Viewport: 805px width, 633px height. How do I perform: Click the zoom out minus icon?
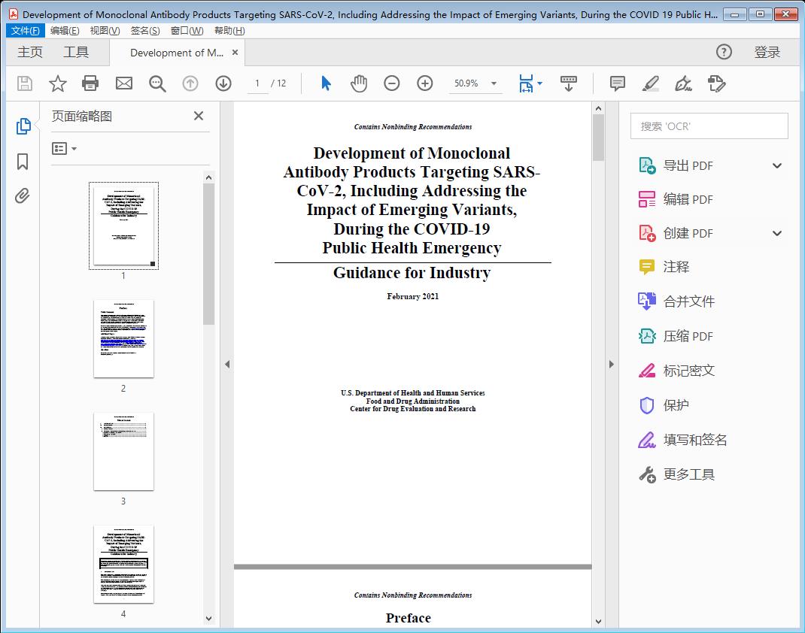(x=392, y=83)
